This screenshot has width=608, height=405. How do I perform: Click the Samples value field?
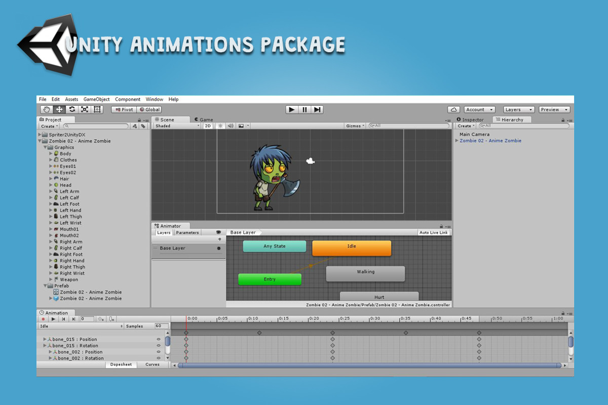point(162,327)
